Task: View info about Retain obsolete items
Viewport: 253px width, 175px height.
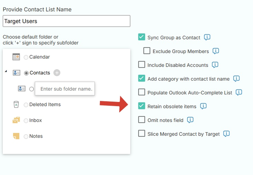Action: click(x=203, y=106)
